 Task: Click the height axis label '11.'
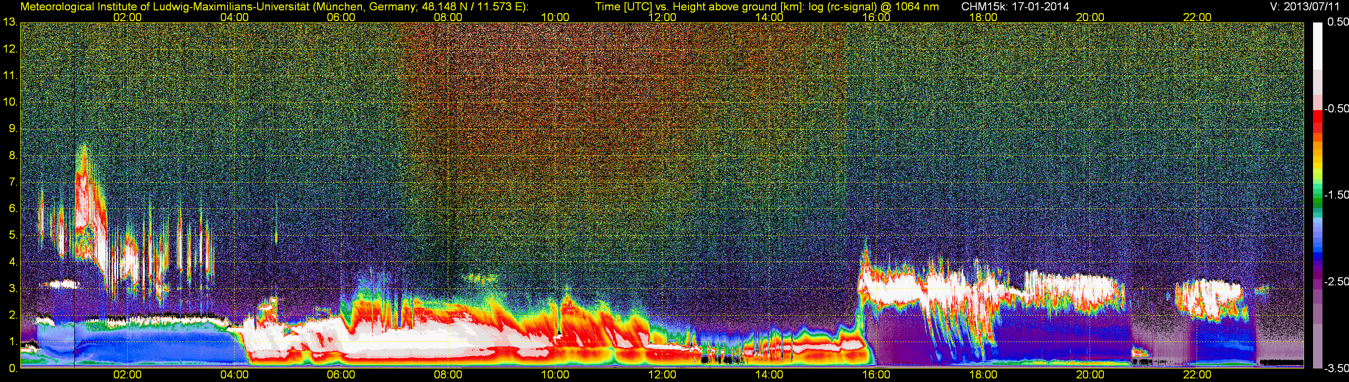(x=10, y=76)
